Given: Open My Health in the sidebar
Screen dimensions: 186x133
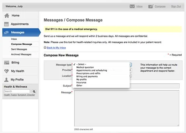Looking at the screenshot, I should point(20,71).
